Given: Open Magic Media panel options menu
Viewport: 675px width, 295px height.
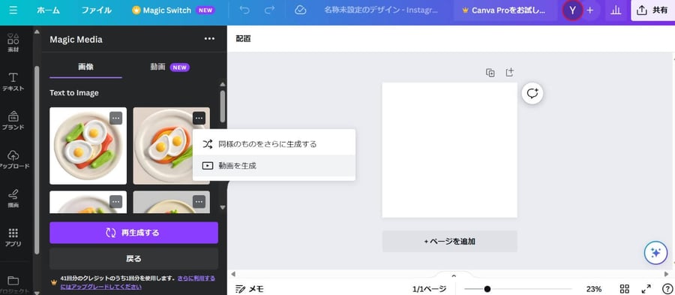Looking at the screenshot, I should coord(209,39).
